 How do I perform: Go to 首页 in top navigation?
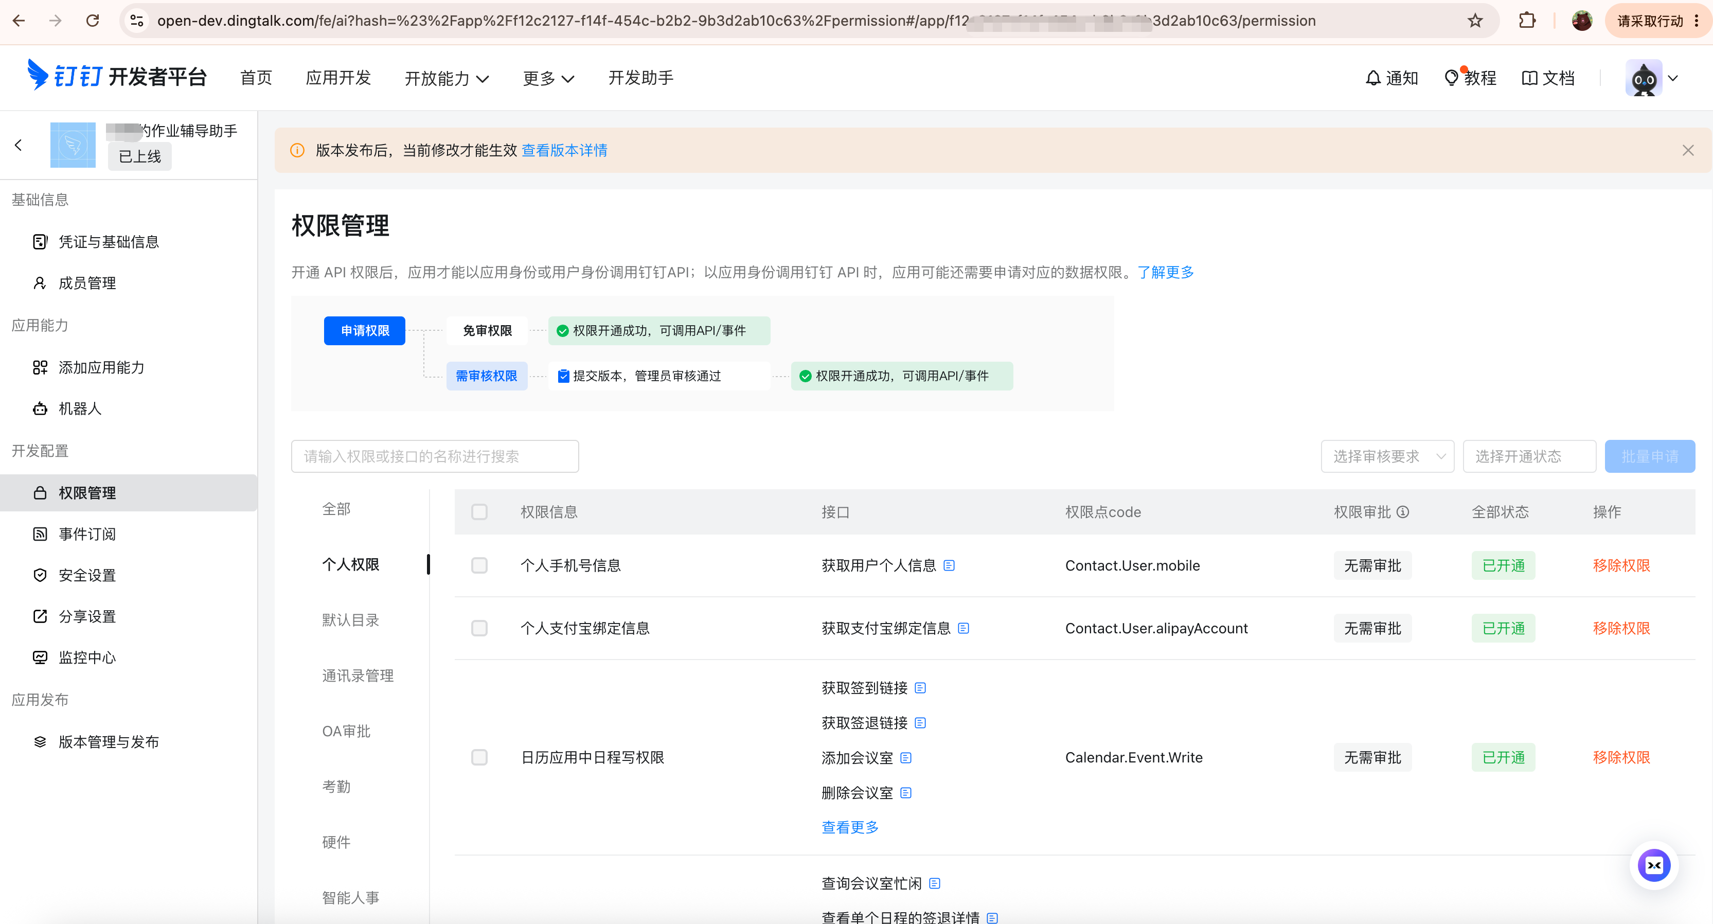click(x=256, y=78)
